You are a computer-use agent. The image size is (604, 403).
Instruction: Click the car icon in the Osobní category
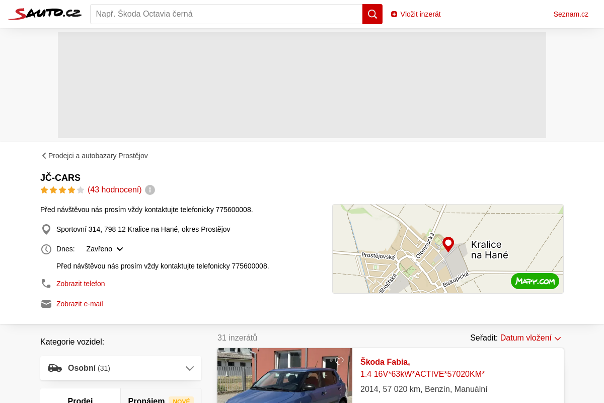coord(55,368)
